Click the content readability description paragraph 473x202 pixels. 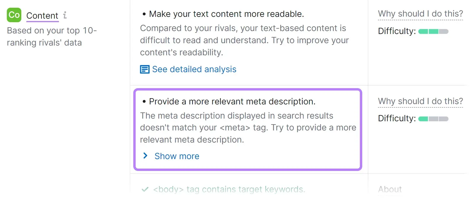[244, 40]
